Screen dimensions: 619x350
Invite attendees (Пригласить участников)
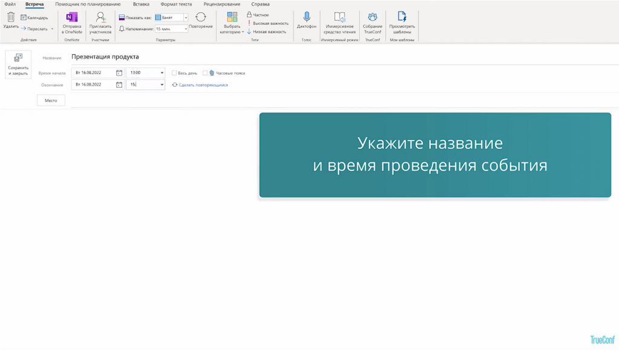(100, 23)
